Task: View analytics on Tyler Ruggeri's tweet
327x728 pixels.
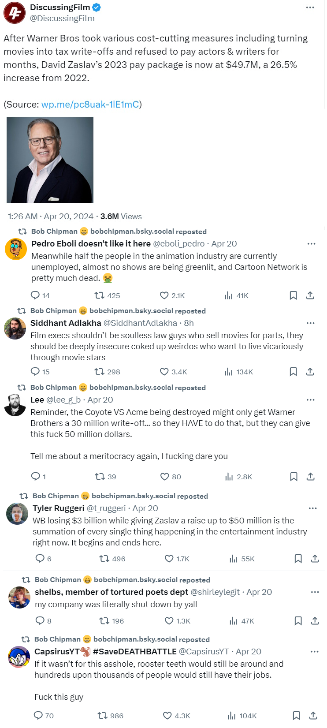Action: tap(234, 559)
